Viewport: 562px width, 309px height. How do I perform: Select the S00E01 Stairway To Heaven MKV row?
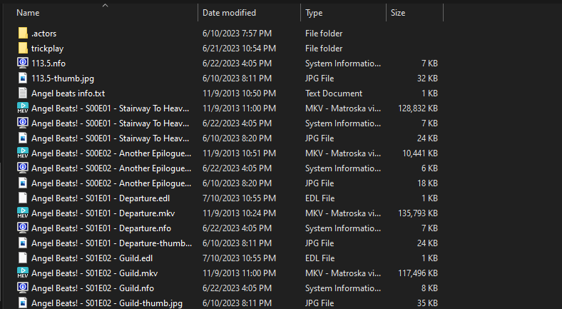[111, 108]
